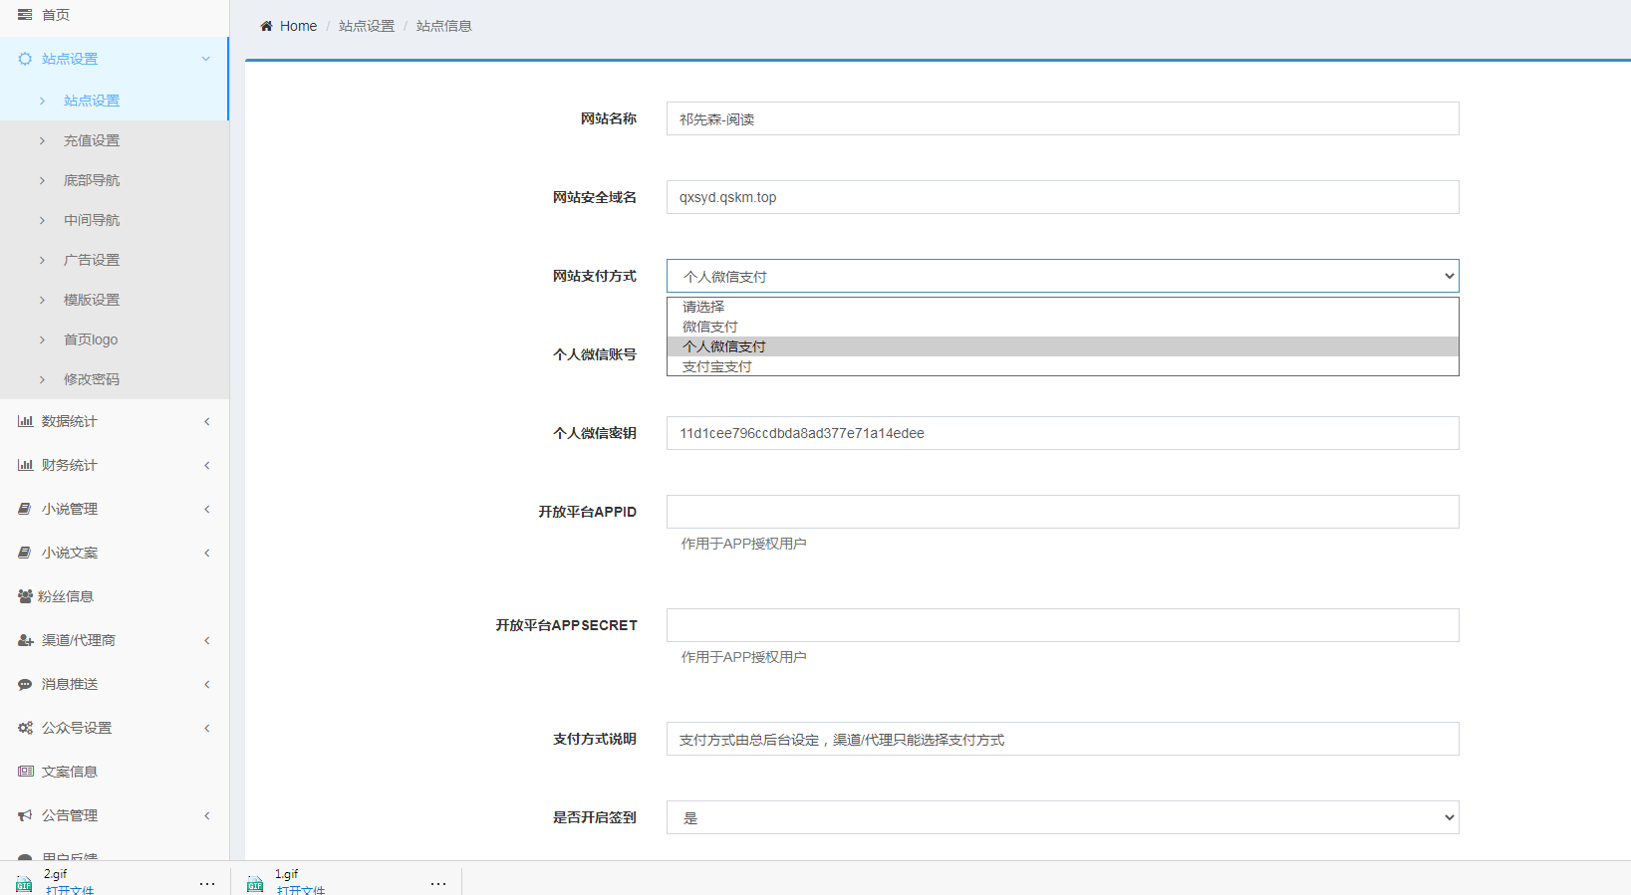The height and width of the screenshot is (895, 1631).
Task: Click the 公众号设置 gears icon
Action: coord(25,728)
